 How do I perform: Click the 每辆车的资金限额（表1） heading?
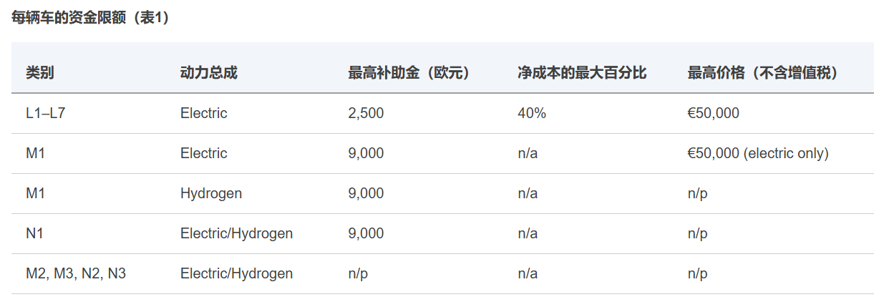pyautogui.click(x=91, y=19)
